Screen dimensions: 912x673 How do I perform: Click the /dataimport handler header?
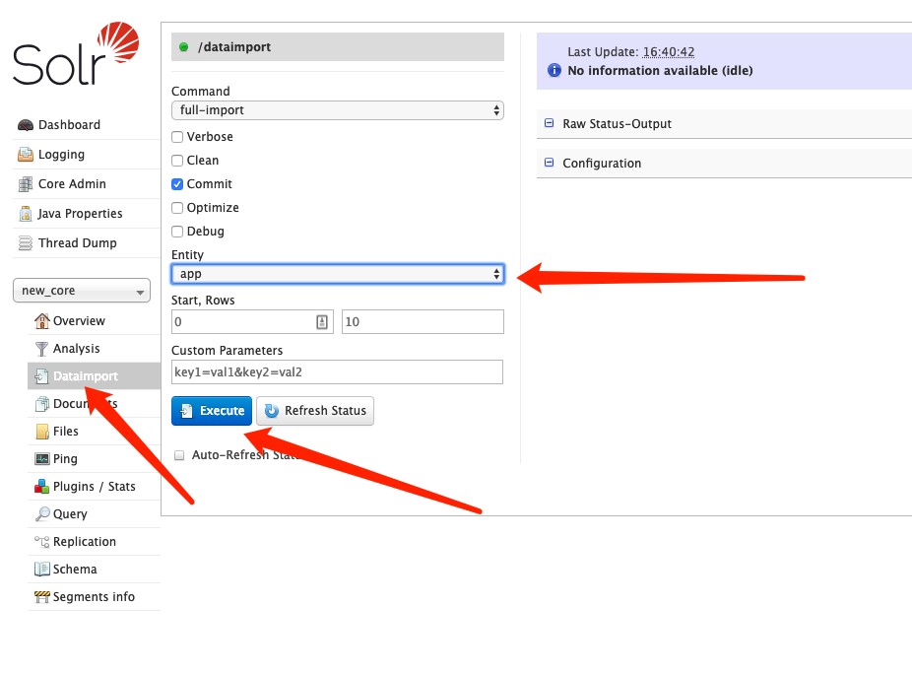click(x=338, y=47)
